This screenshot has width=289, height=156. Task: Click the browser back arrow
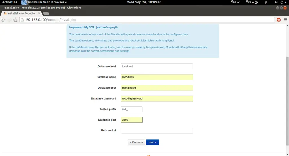coord(3,20)
